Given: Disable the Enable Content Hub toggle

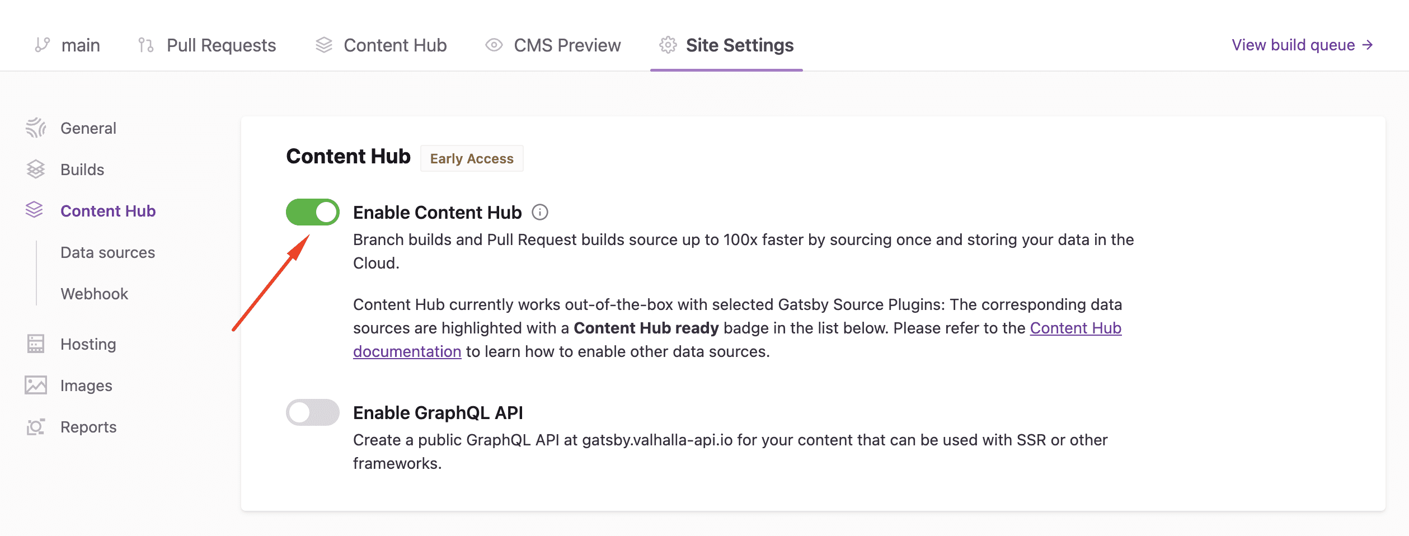Looking at the screenshot, I should click(x=312, y=213).
